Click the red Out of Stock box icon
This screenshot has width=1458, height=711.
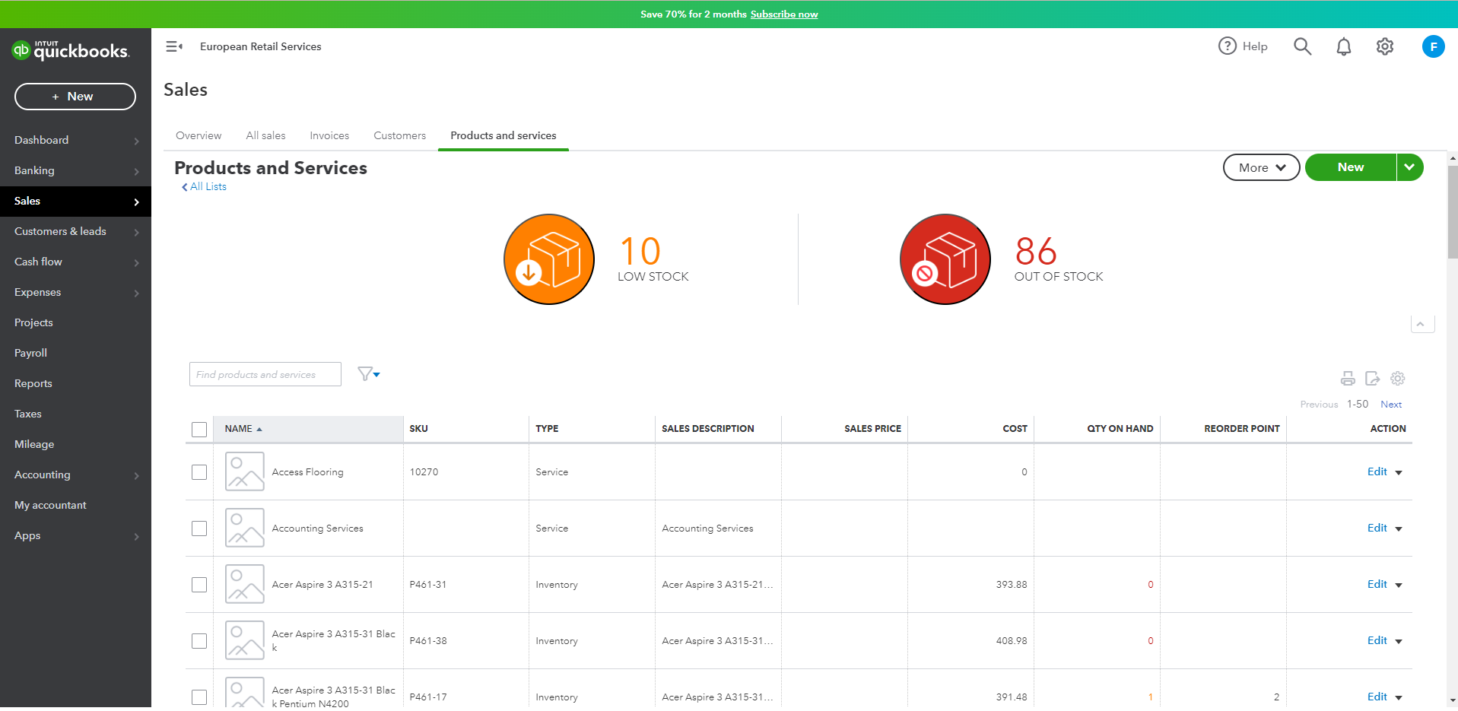945,259
